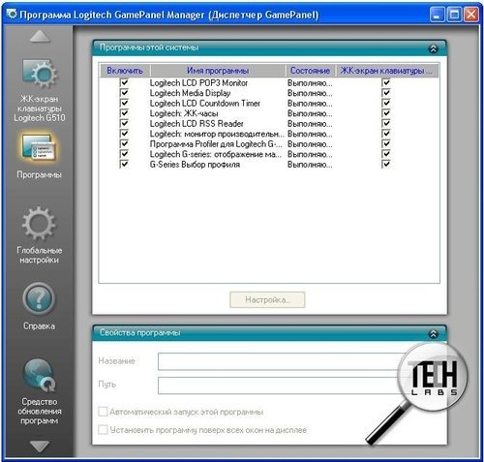Toggle enable for Программа Profiler

click(124, 143)
